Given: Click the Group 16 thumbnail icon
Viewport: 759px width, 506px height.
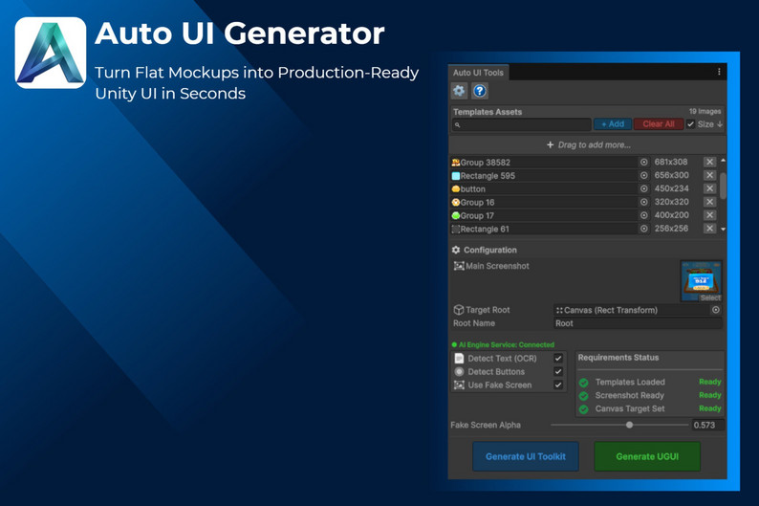Looking at the screenshot, I should pyautogui.click(x=456, y=203).
